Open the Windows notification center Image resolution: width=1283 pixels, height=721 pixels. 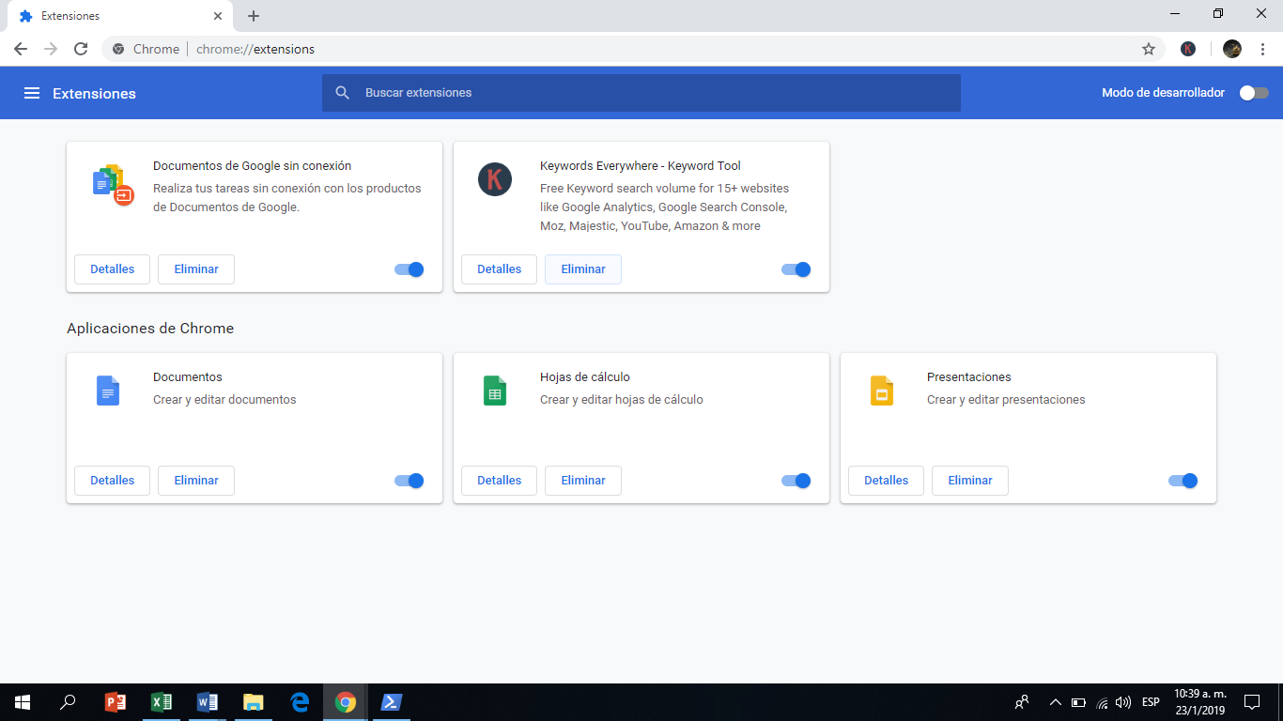1252,702
